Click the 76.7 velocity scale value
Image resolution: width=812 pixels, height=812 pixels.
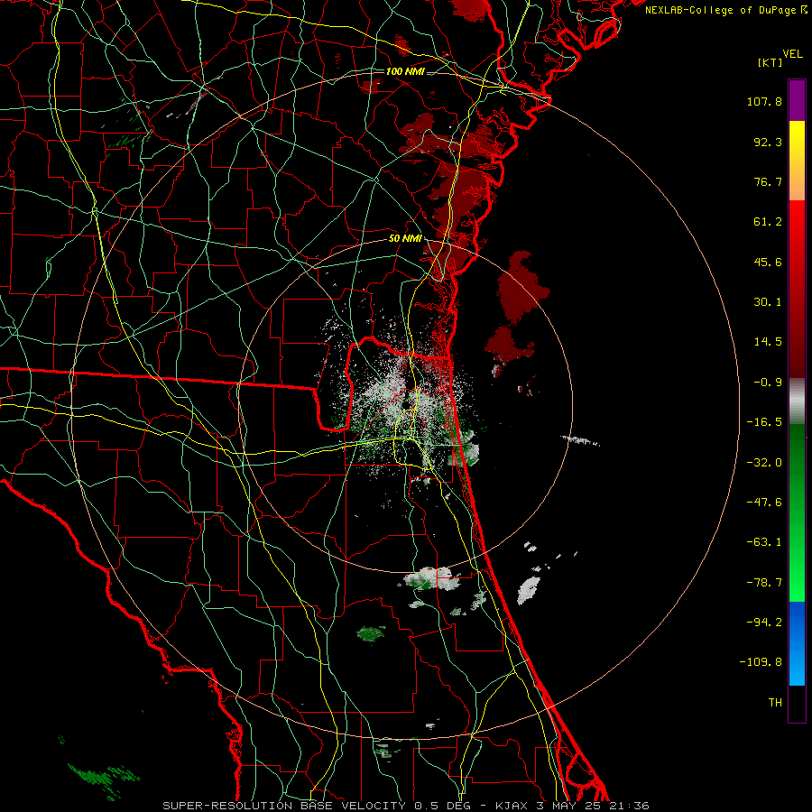[x=768, y=181]
